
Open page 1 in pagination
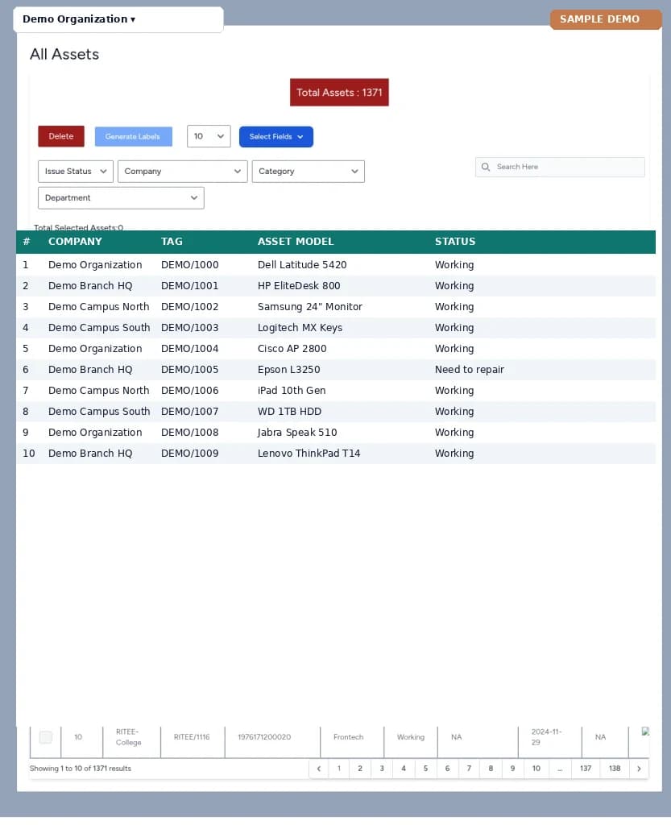[x=339, y=769]
